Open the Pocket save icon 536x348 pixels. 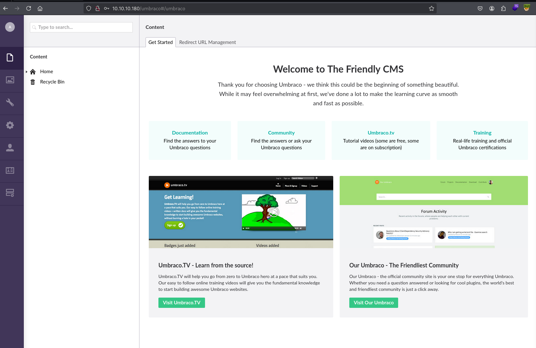pos(480,8)
